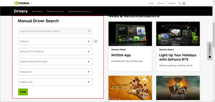Open the English (US) language dropdown

point(56,82)
